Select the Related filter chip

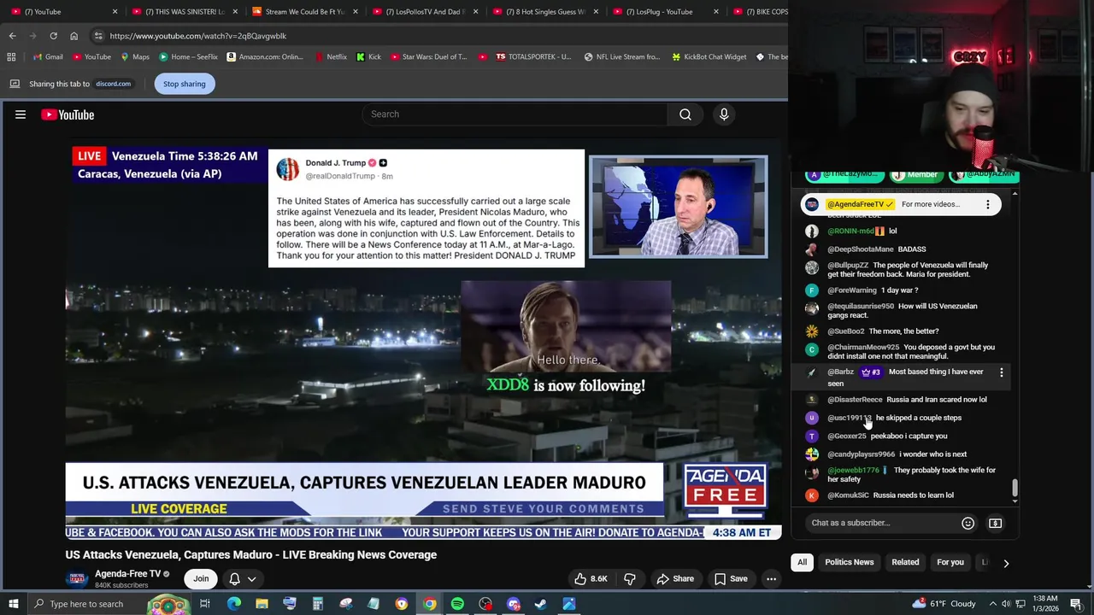(x=905, y=563)
